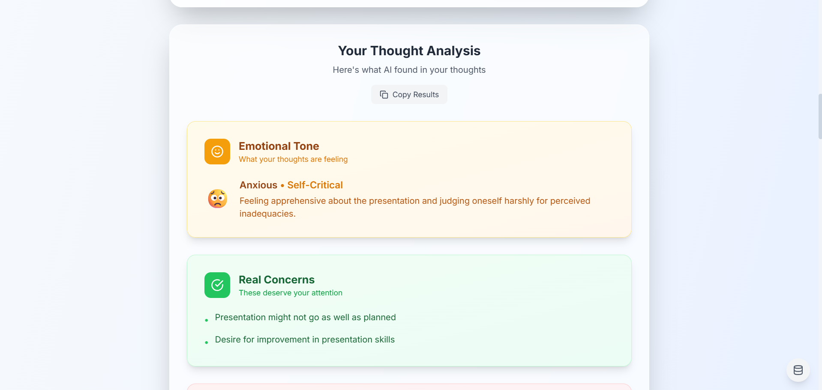Click the Your Thought Analysis title
This screenshot has height=390, width=822.
409,51
